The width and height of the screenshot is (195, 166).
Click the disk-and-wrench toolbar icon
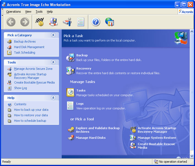click(x=67, y=22)
